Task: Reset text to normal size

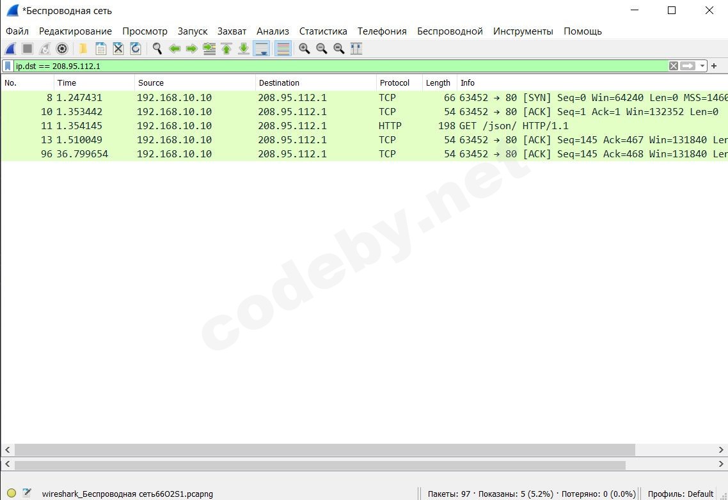Action: coord(340,49)
